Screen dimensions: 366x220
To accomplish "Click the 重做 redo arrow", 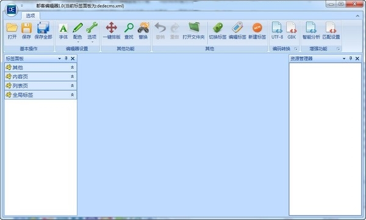I will click(174, 28).
